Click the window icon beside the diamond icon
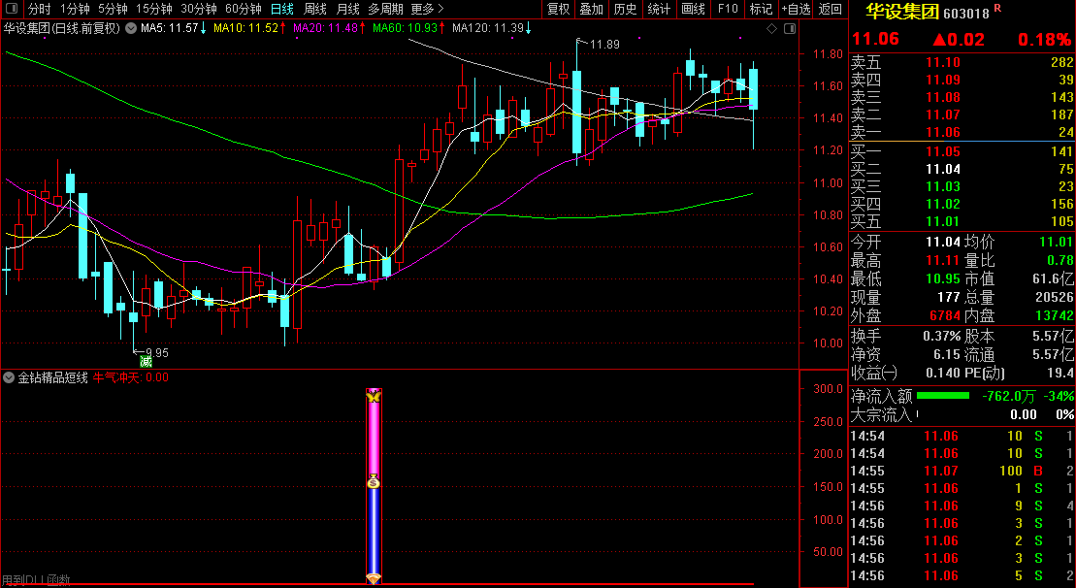Image resolution: width=1076 pixels, height=588 pixels. point(786,29)
